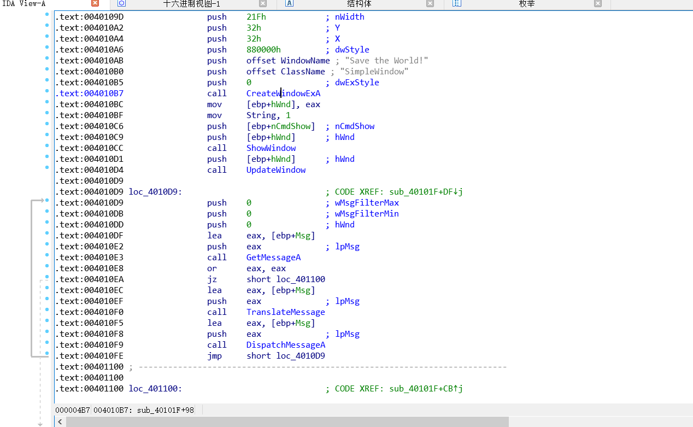Toggle breakpoint dot at address 004010CC
The height and width of the screenshot is (427, 693).
[47, 145]
